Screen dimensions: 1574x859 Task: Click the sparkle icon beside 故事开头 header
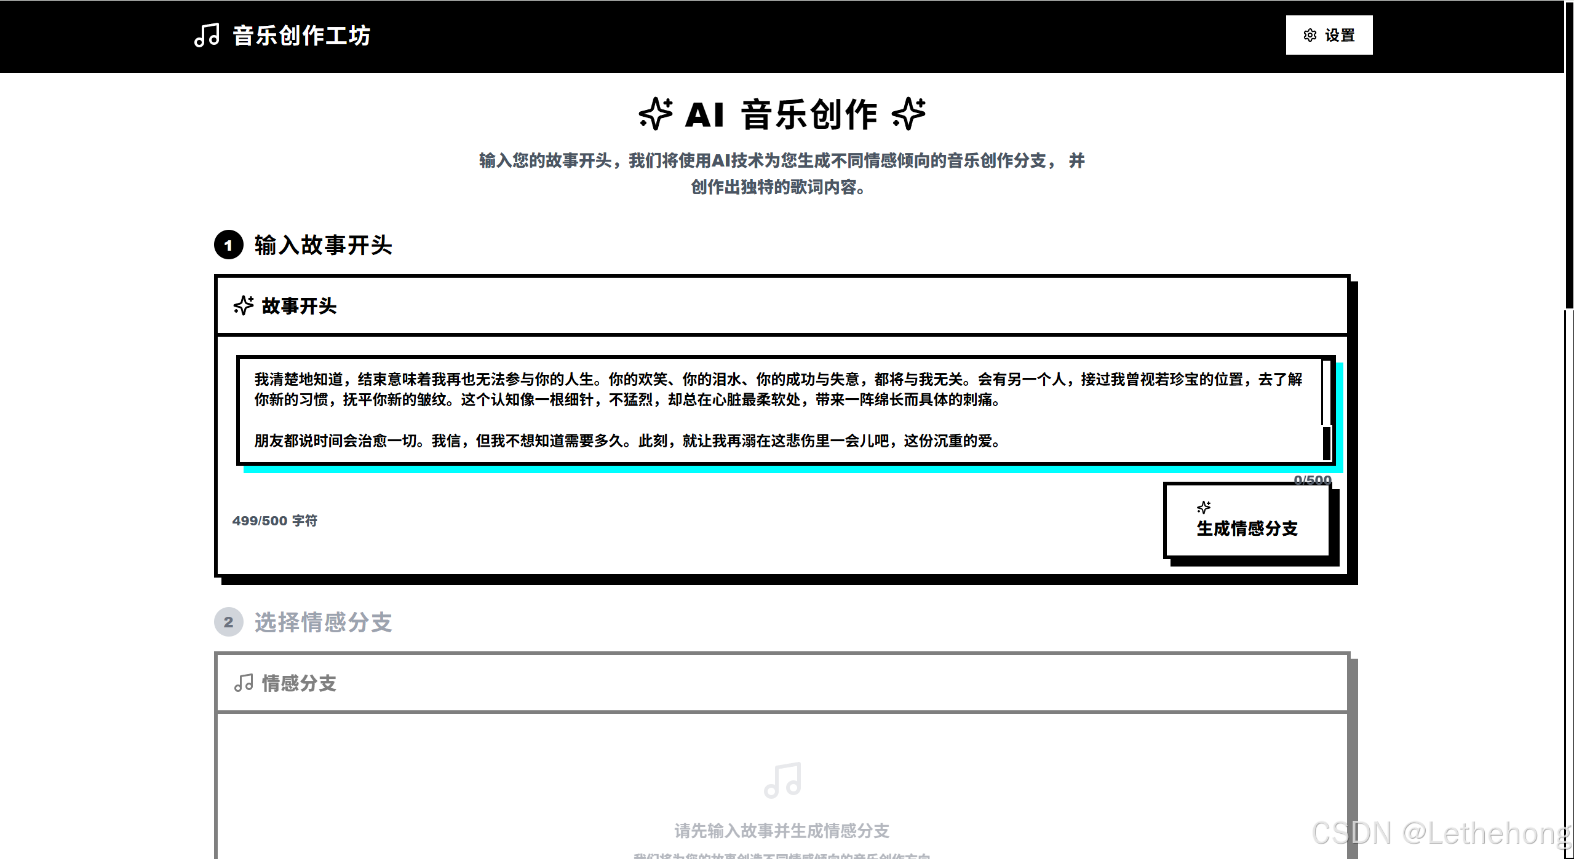[x=244, y=305]
